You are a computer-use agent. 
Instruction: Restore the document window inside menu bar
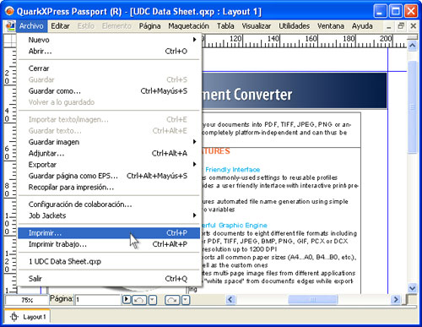401,26
